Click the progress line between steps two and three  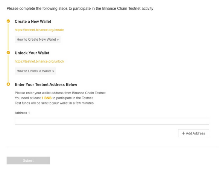coord(8,69)
